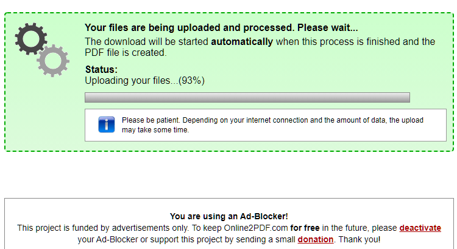The width and height of the screenshot is (457, 249).
Task: Click the light gray gear icon
Action: [53, 61]
